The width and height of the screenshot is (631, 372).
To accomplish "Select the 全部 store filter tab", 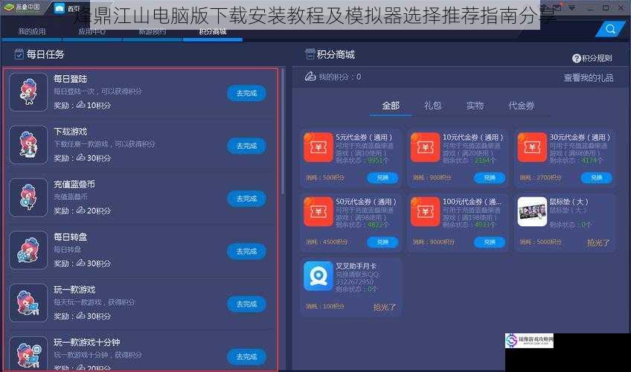I will (x=391, y=106).
